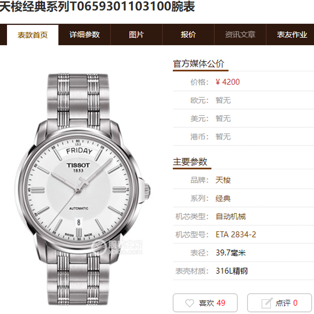Click the 39.7毫米 case diameter value

pyautogui.click(x=231, y=253)
